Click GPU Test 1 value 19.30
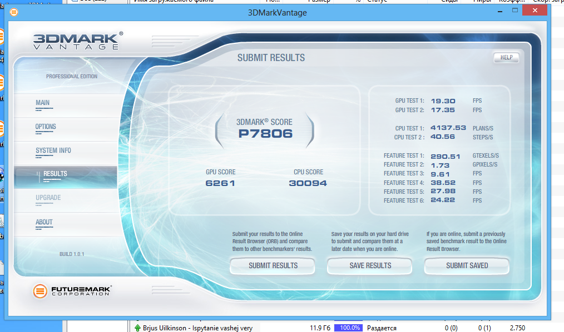 click(443, 101)
